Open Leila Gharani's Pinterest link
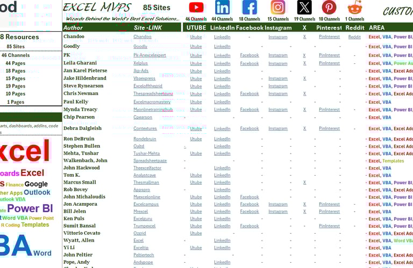Image resolution: width=413 pixels, height=268 pixels. tap(329, 63)
